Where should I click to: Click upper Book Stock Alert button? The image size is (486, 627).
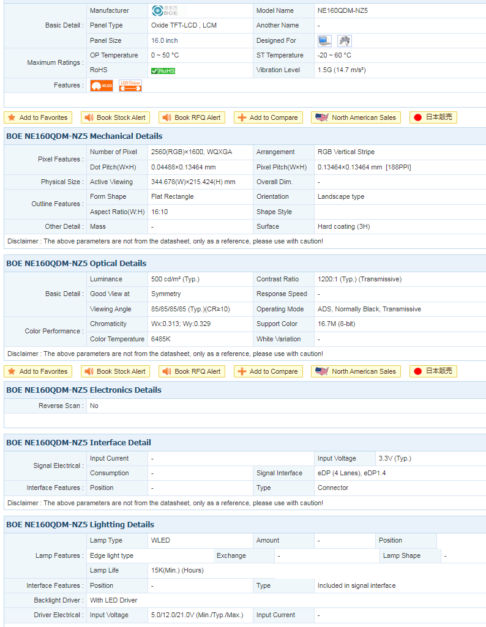click(116, 117)
